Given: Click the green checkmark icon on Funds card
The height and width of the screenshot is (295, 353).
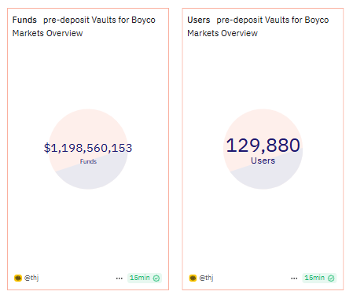Looking at the screenshot, I should [156, 278].
